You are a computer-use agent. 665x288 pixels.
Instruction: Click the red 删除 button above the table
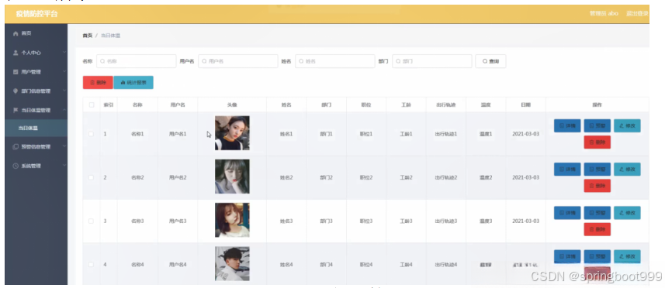tap(98, 83)
